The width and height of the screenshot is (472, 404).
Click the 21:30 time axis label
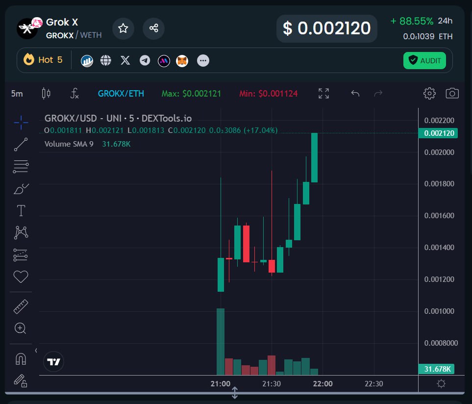click(272, 384)
